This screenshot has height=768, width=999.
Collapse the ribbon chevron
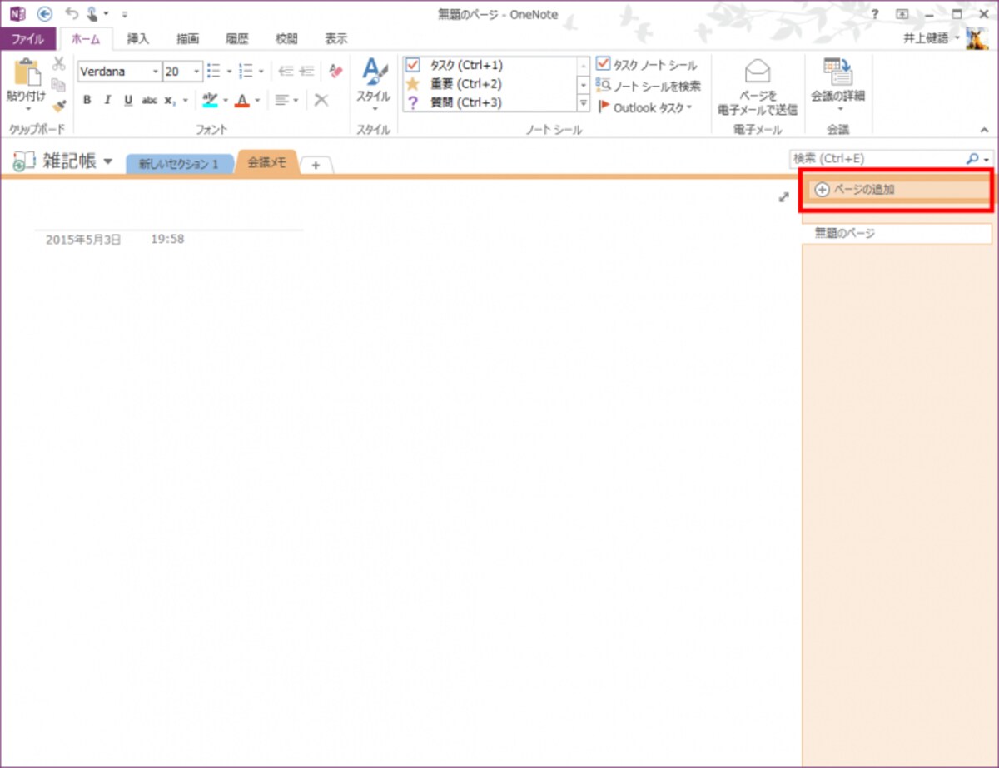point(984,130)
